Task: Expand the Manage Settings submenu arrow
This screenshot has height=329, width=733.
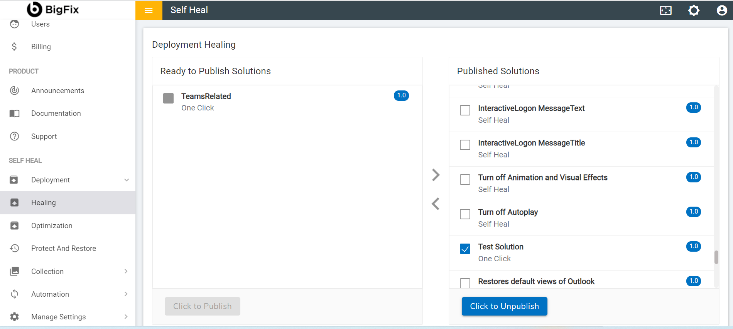Action: pyautogui.click(x=126, y=317)
